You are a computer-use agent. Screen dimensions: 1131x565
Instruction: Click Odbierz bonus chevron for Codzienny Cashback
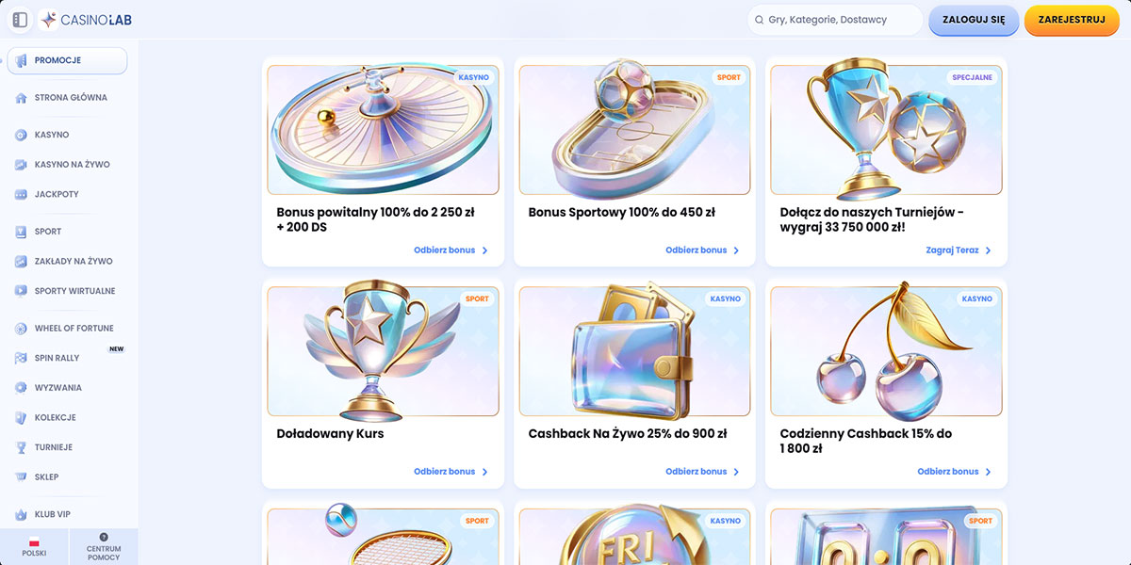(x=988, y=472)
